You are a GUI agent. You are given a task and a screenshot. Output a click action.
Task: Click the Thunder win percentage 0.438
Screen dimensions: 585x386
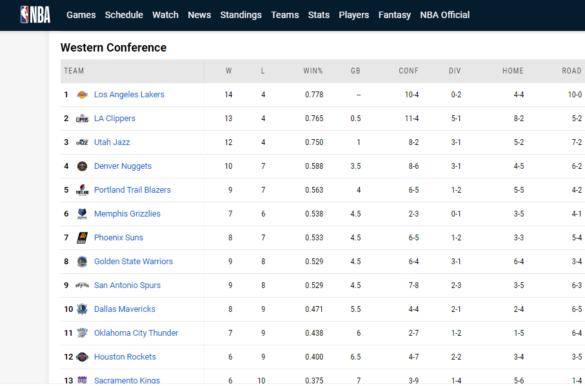point(314,333)
